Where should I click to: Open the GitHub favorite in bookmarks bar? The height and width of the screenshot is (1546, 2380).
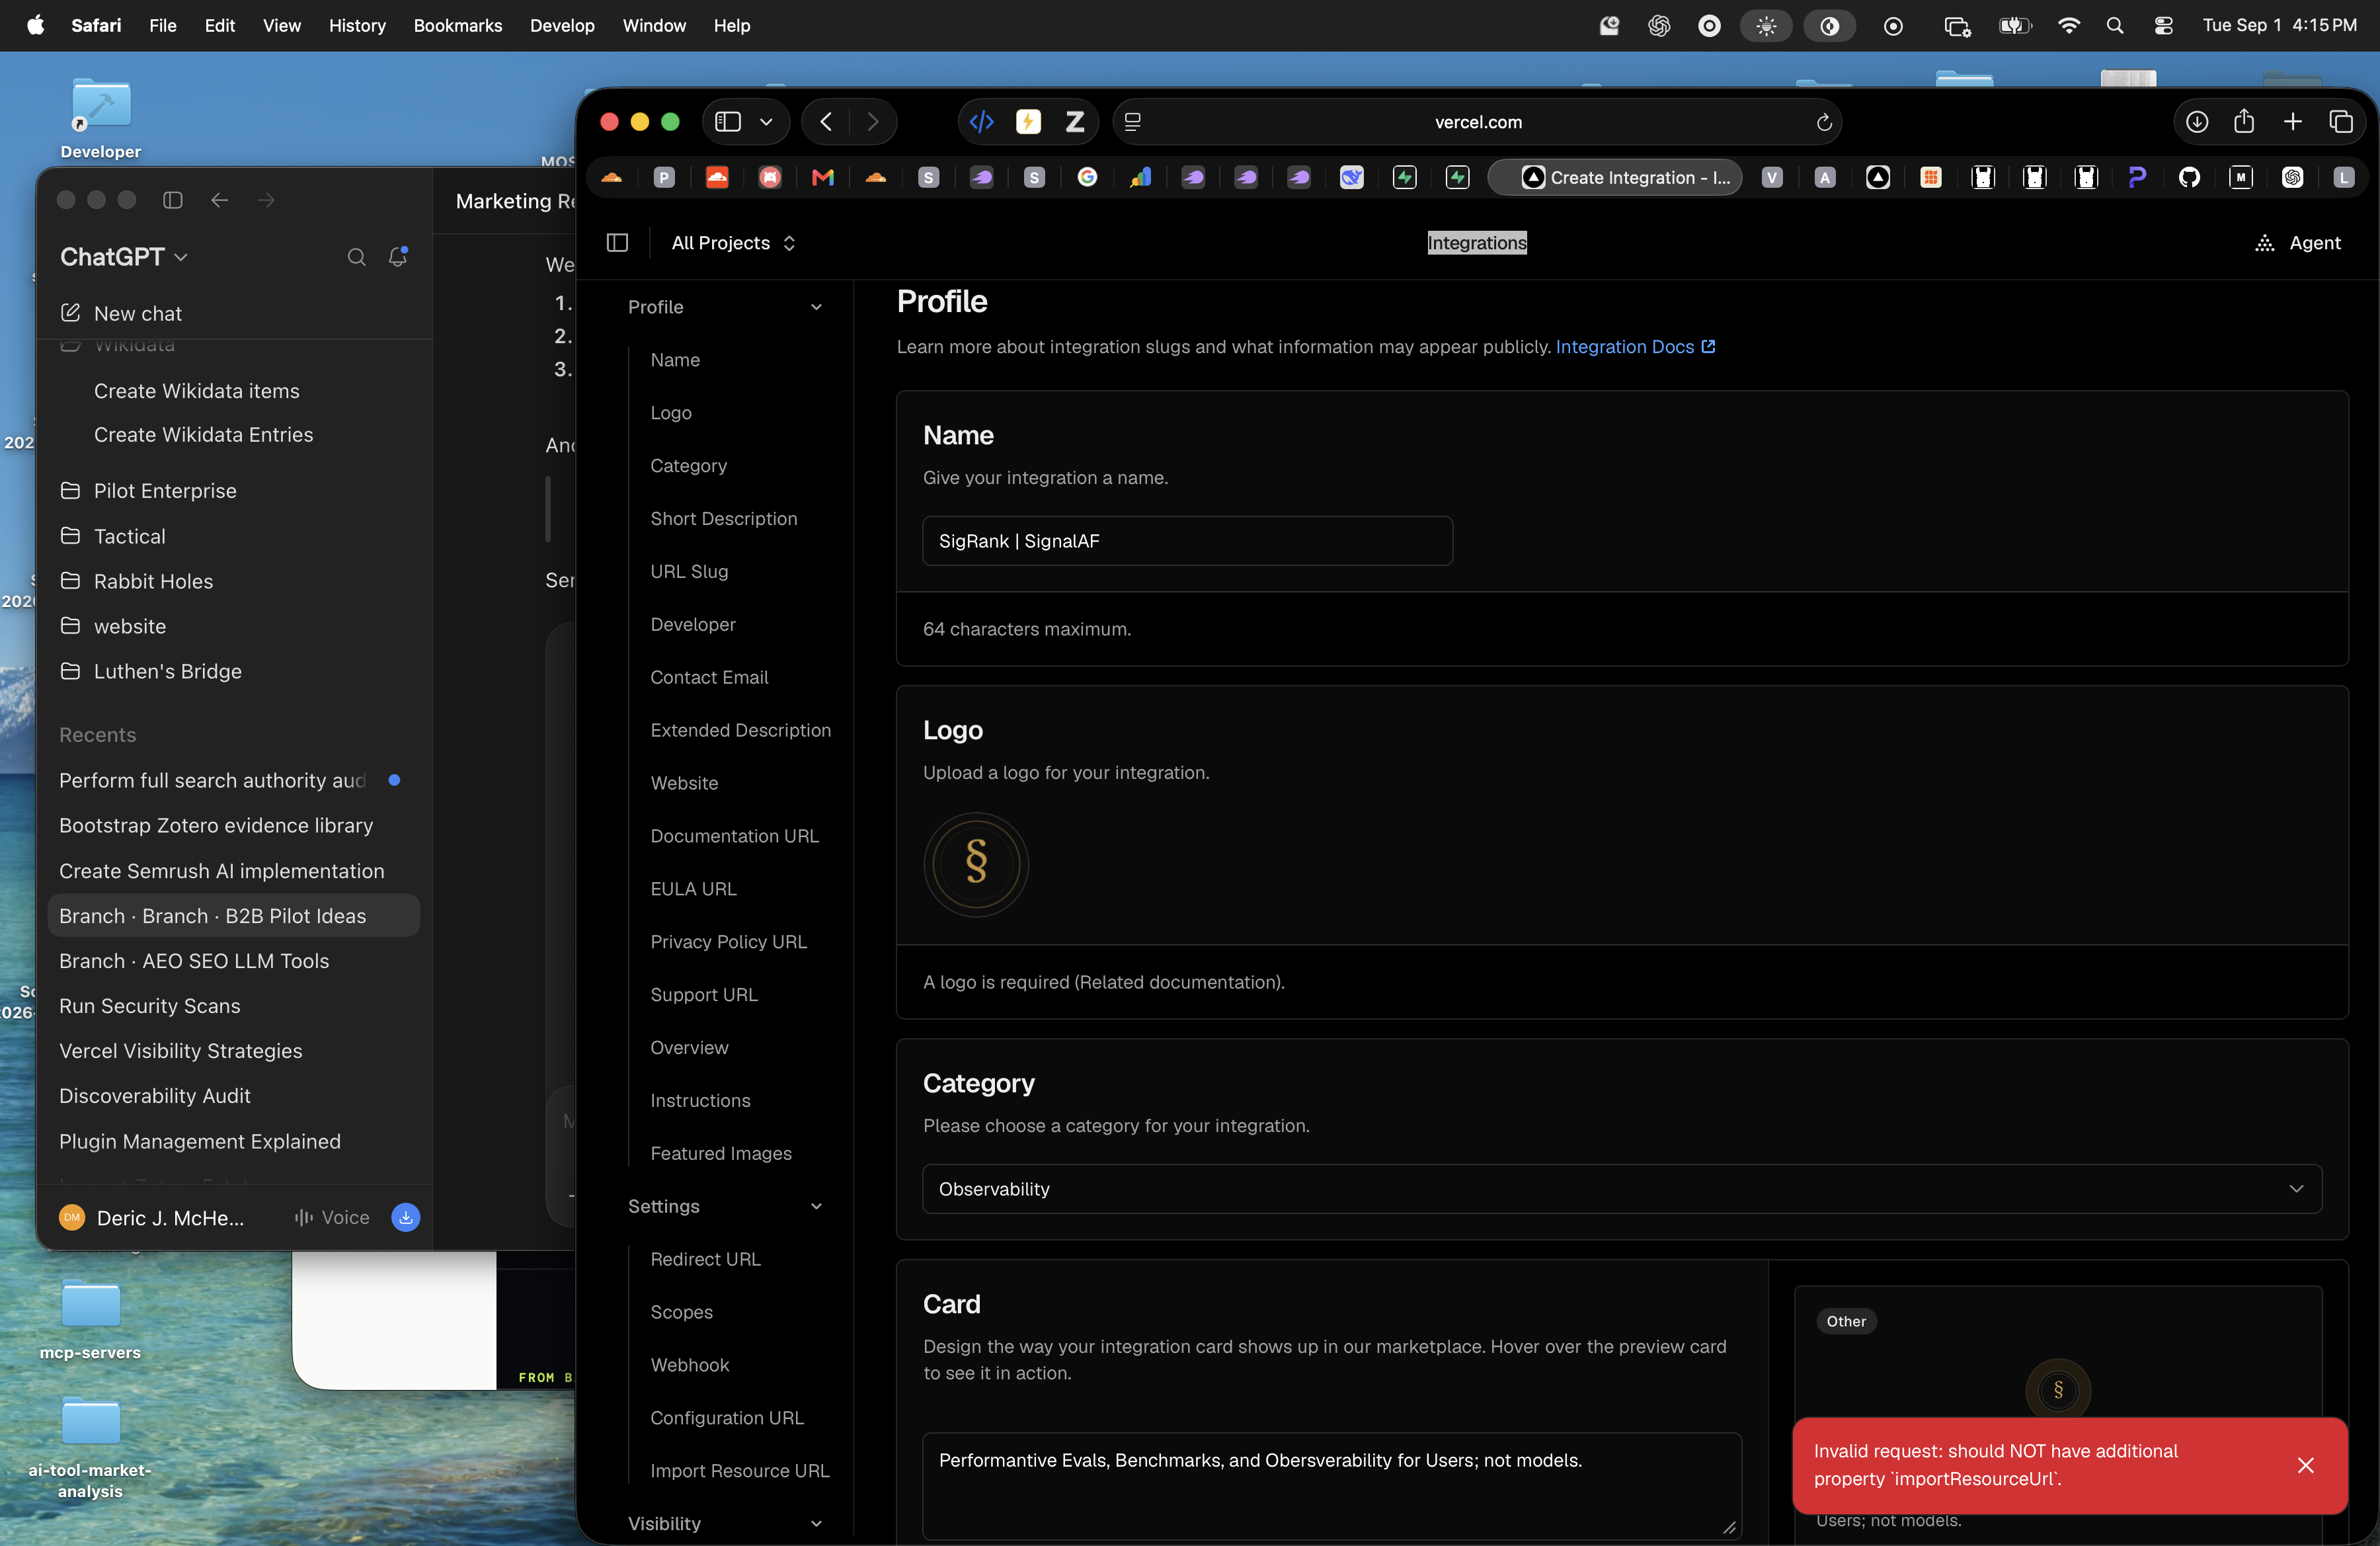[x=2189, y=177]
